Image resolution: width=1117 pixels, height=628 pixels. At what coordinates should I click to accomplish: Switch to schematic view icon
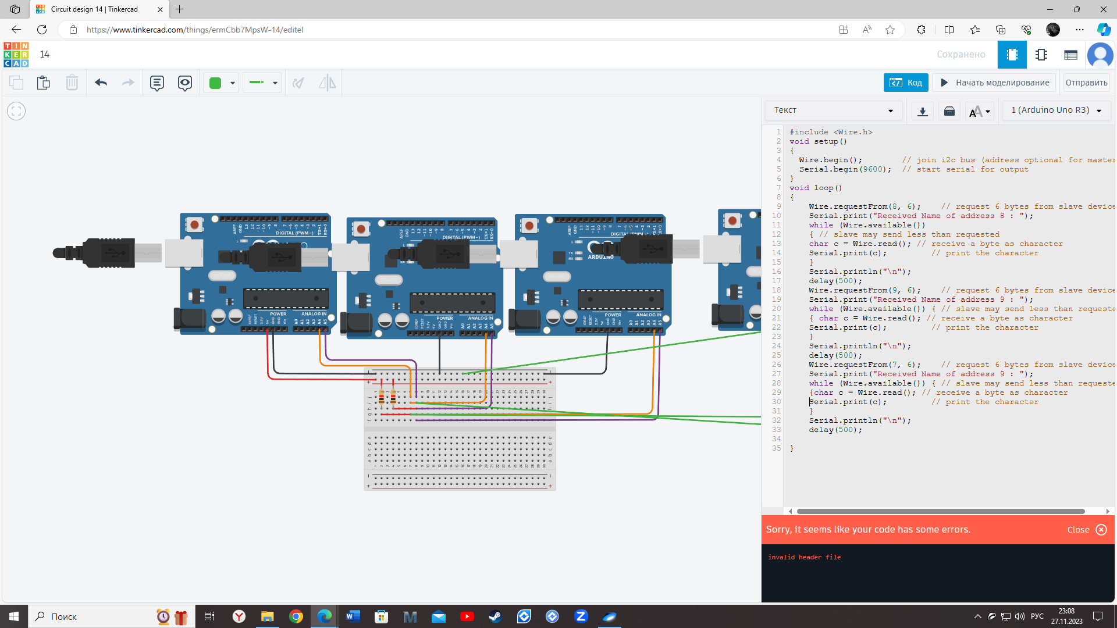point(1041,55)
